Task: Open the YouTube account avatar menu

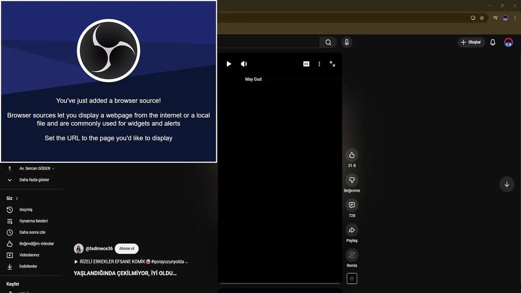Action: 508,42
